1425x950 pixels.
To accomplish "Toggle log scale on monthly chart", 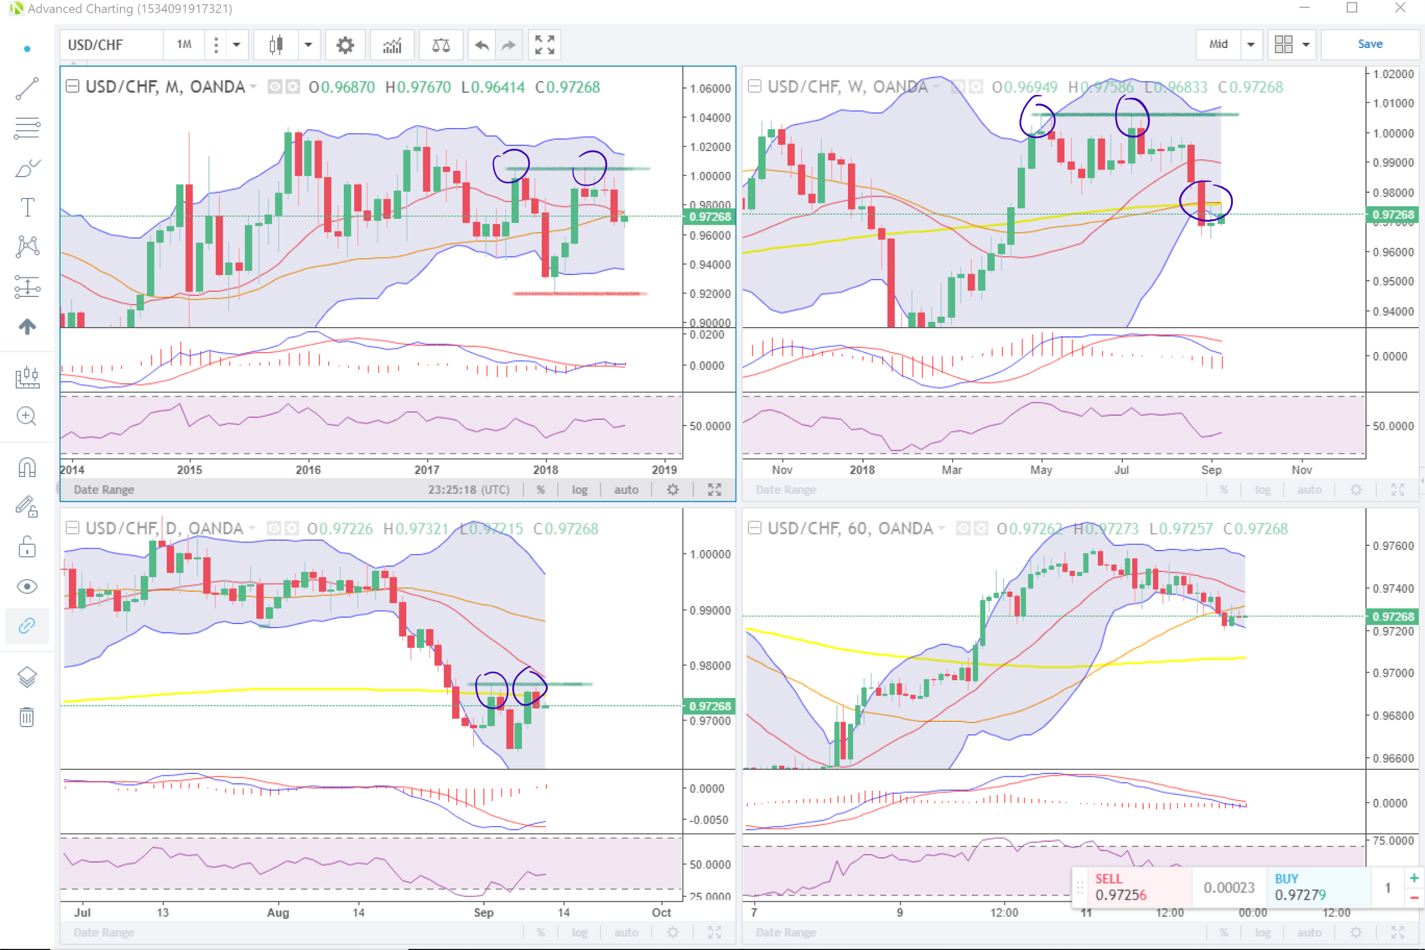I will (x=579, y=490).
